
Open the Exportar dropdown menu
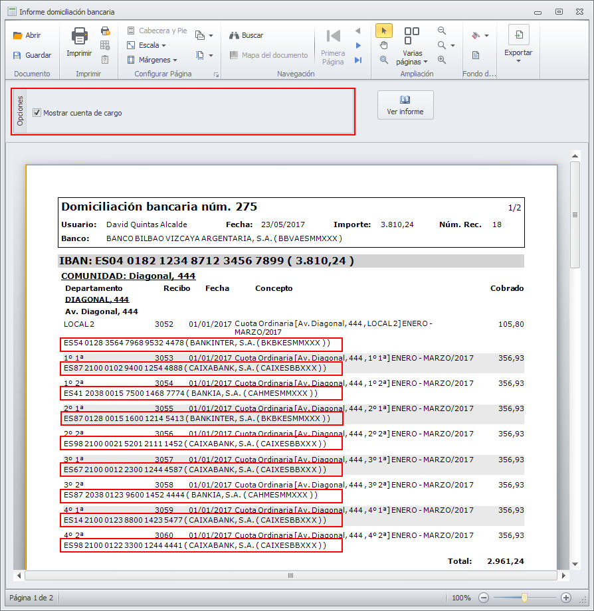pyautogui.click(x=518, y=53)
